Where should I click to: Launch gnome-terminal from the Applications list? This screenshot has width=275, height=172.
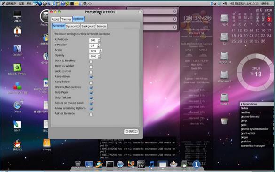coord(250,117)
